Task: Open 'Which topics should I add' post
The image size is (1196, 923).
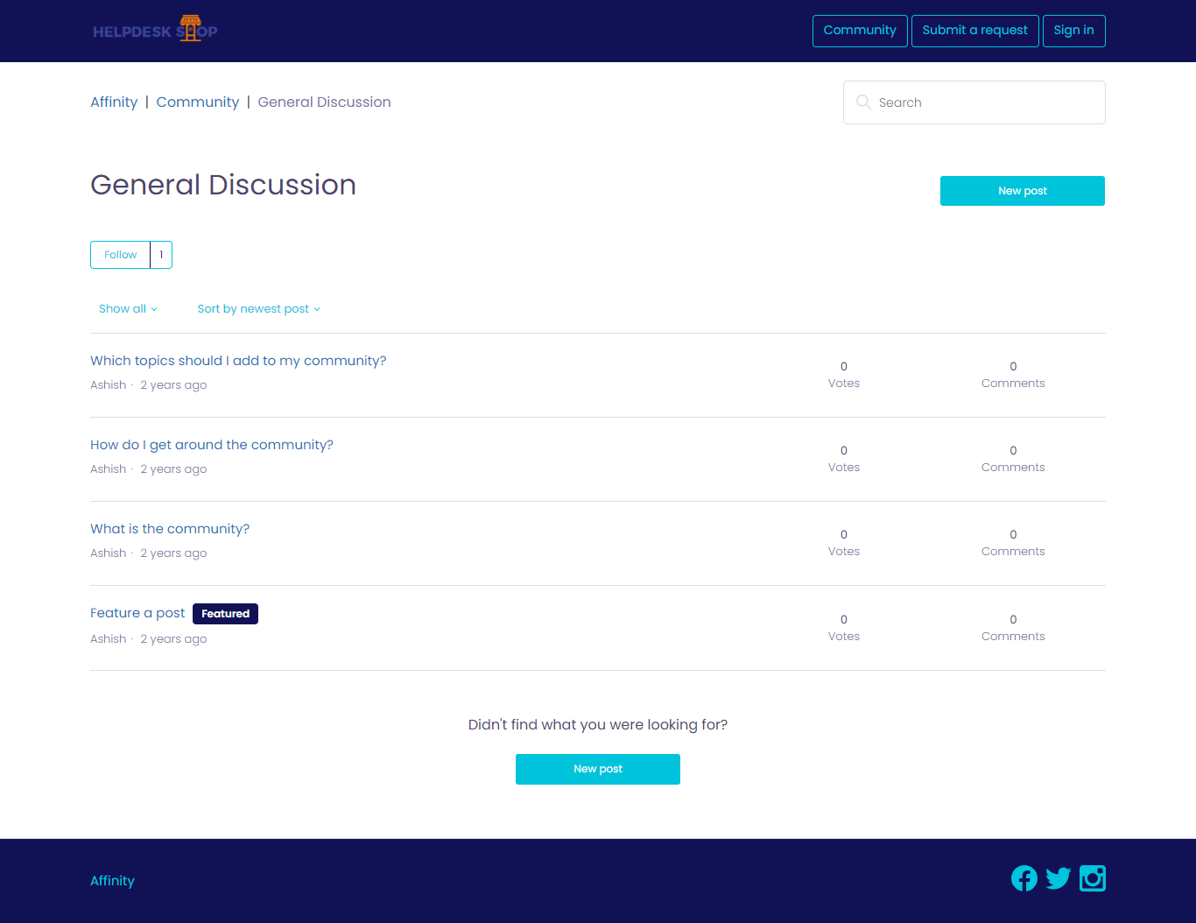Action: (238, 361)
